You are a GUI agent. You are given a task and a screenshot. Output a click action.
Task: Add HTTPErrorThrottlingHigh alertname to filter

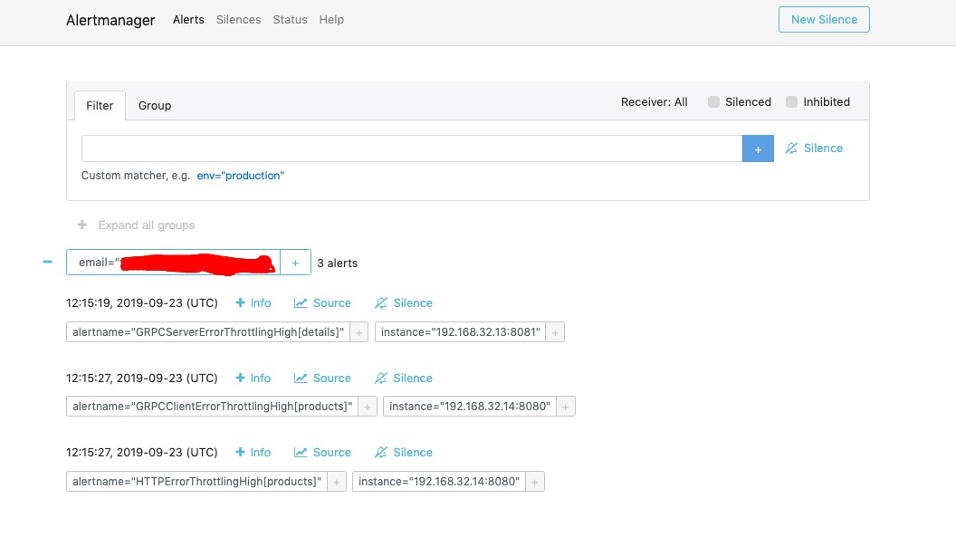[337, 482]
